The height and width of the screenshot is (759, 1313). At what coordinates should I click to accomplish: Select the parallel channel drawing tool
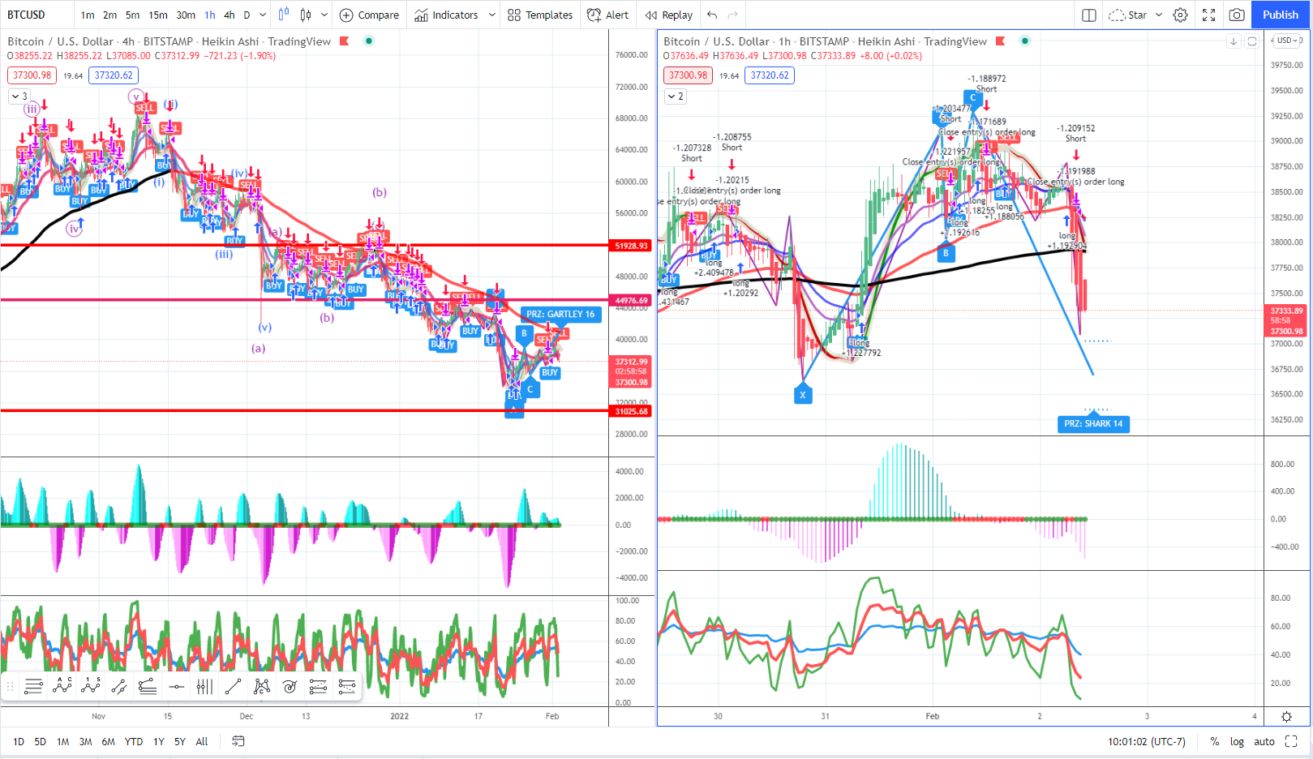118,687
